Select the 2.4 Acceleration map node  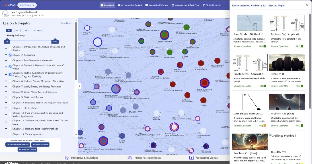pyautogui.click(x=152, y=52)
